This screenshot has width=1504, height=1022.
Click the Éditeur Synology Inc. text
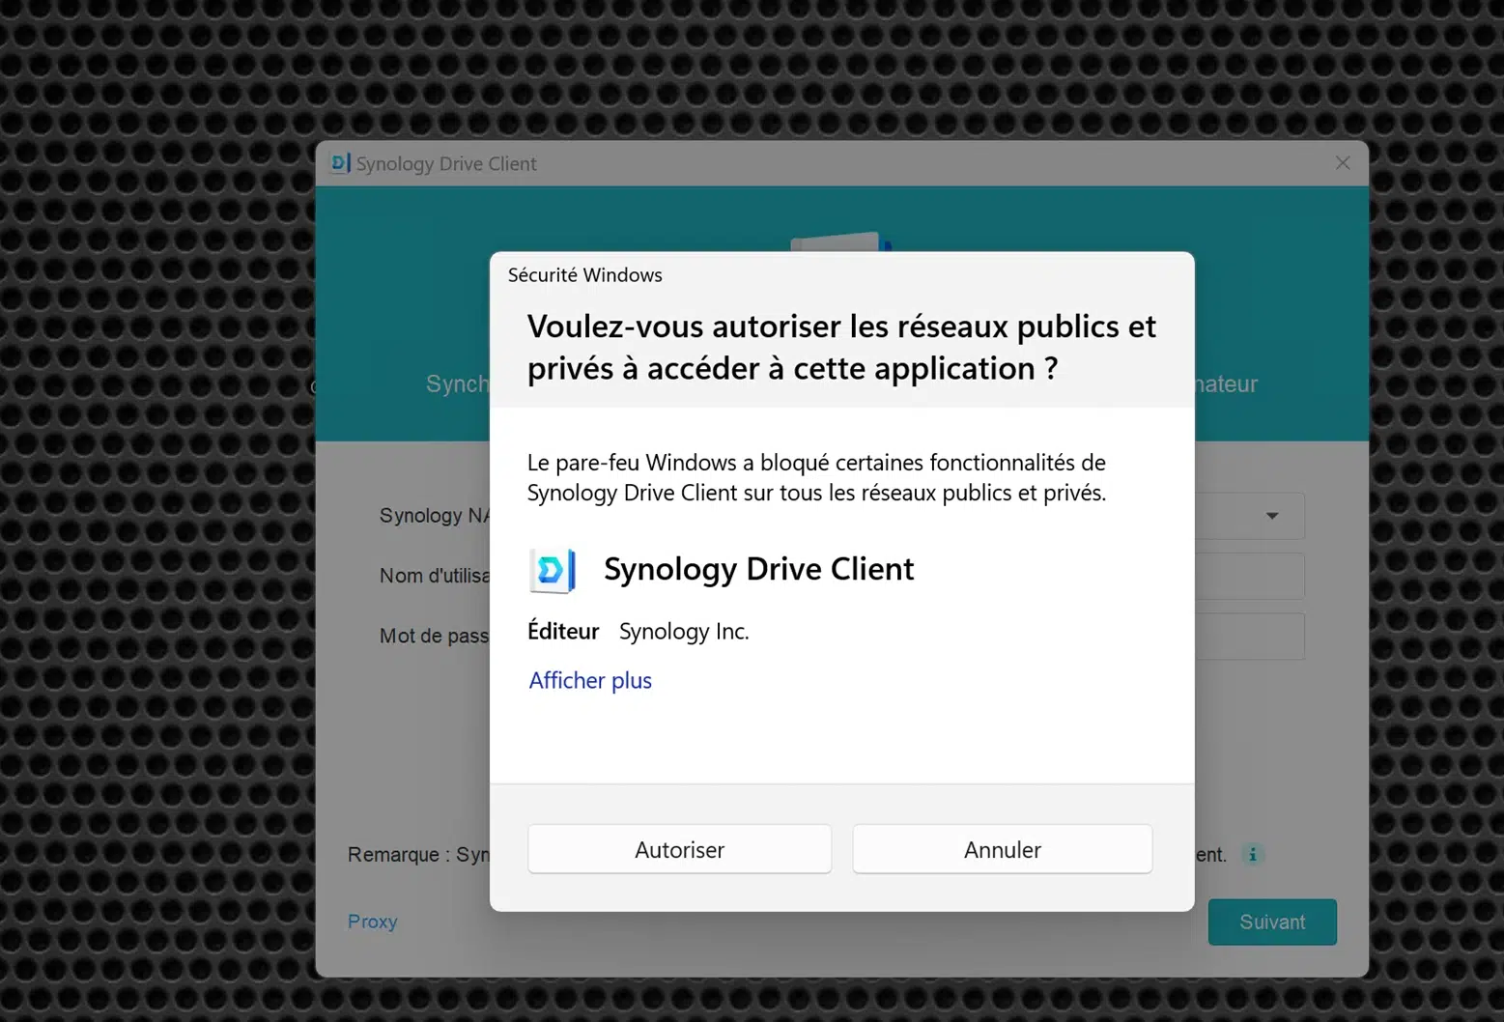(x=638, y=631)
